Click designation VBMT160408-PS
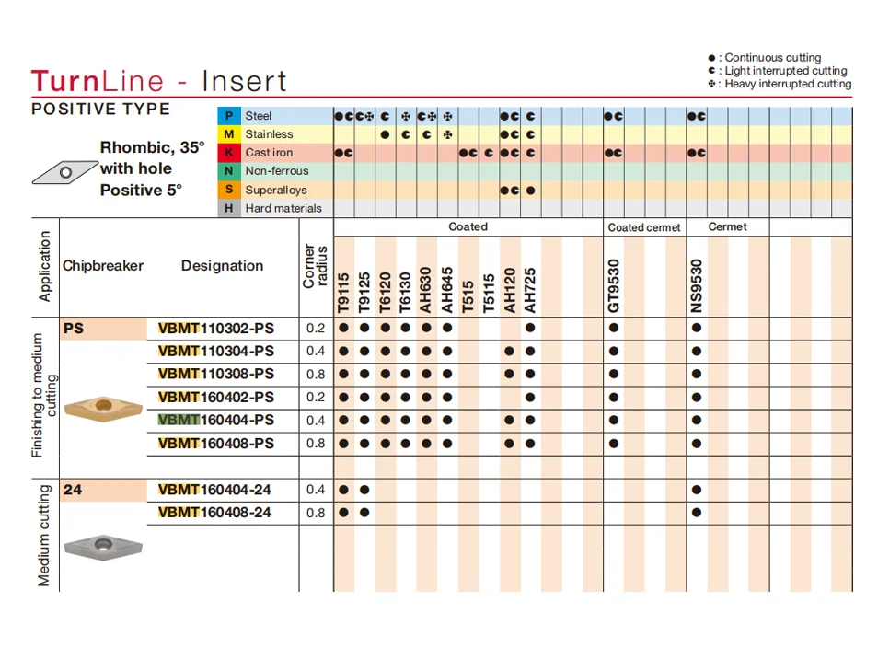The height and width of the screenshot is (648, 878). [216, 444]
